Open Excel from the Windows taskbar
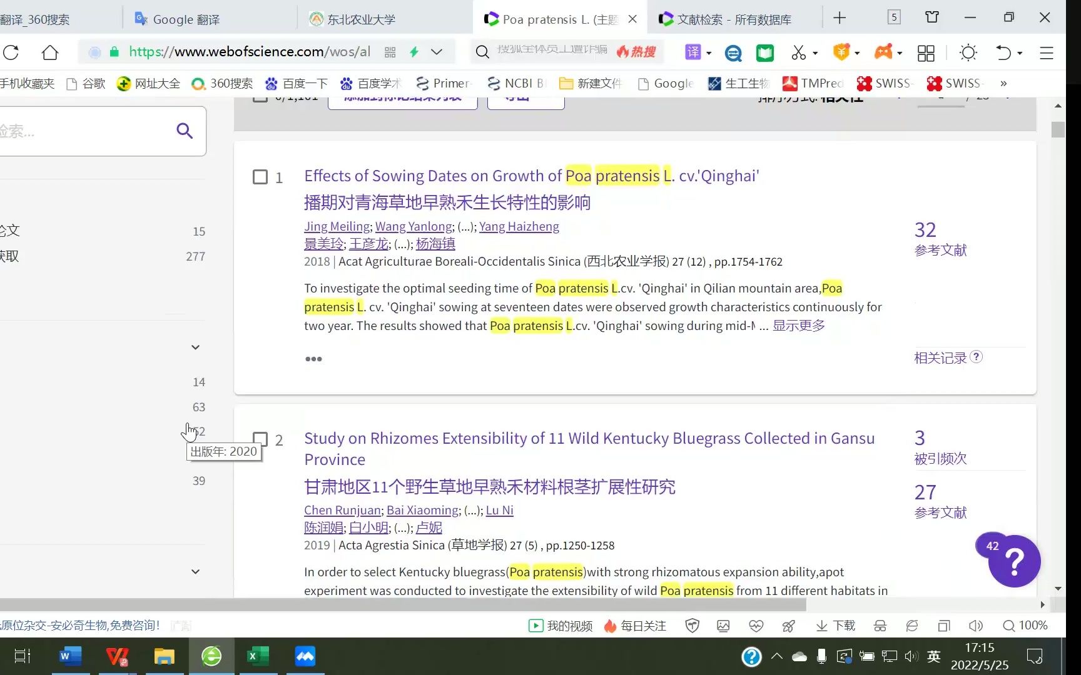The width and height of the screenshot is (1081, 675). [258, 656]
